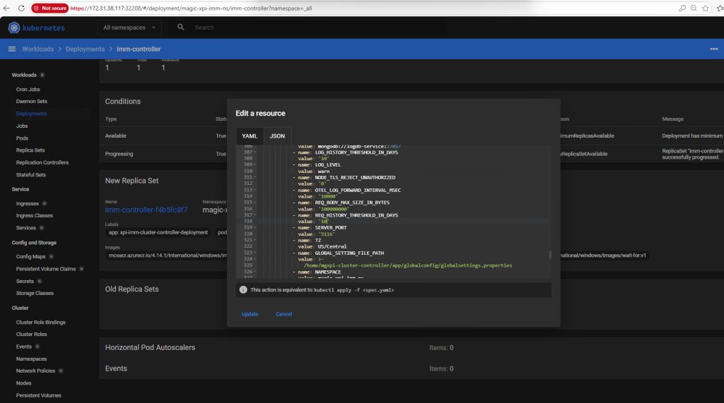Click the Kubernetes logo icon
Screen dimensions: 724x403
(x=14, y=28)
